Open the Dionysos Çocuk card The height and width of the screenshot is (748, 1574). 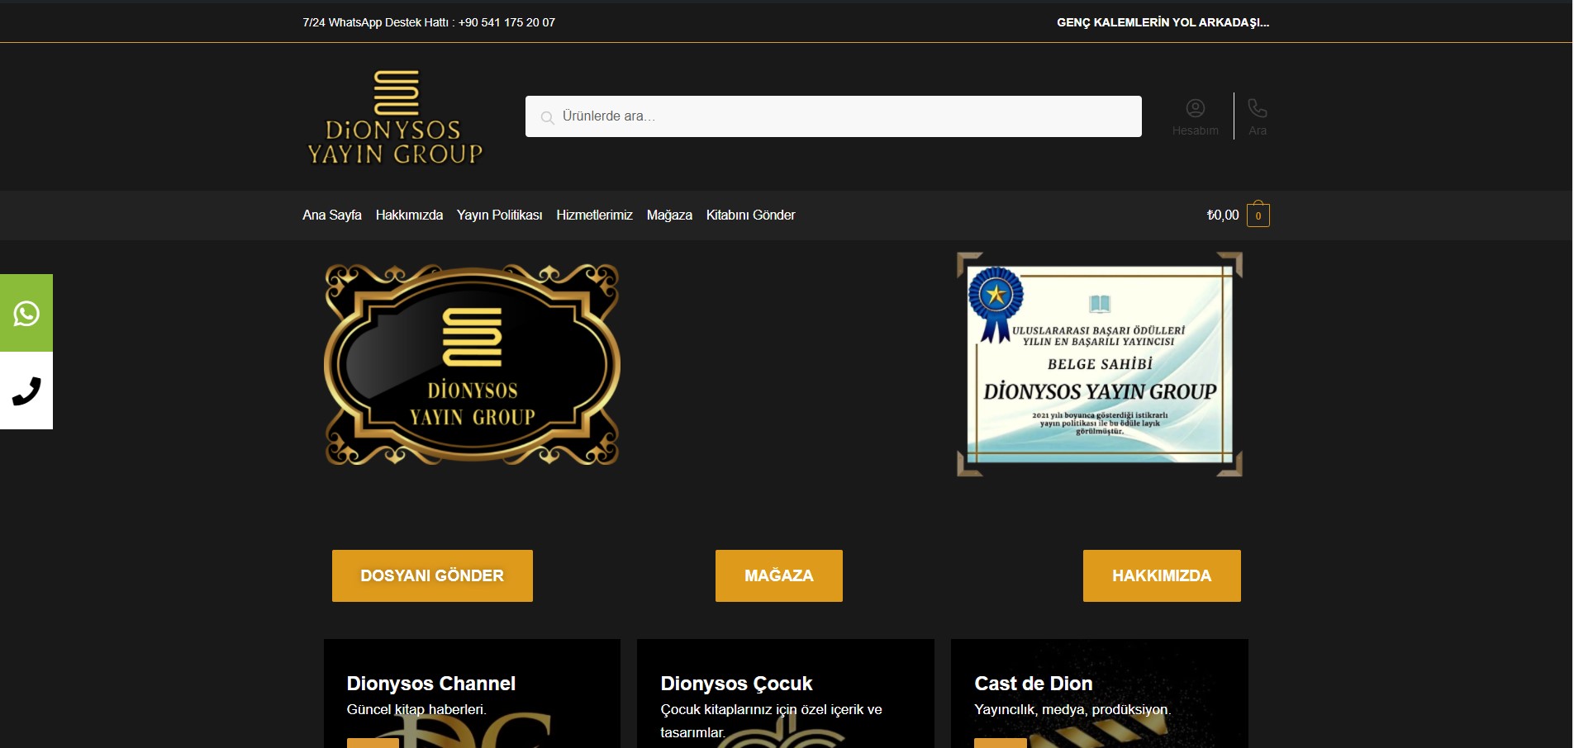786,694
